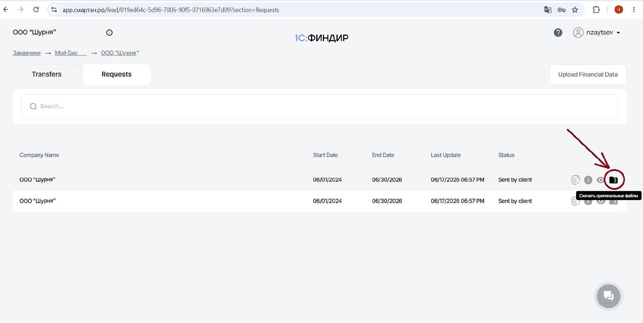Viewport: 643px width, 323px height.
Task: View site information in address bar
Action: 54,10
